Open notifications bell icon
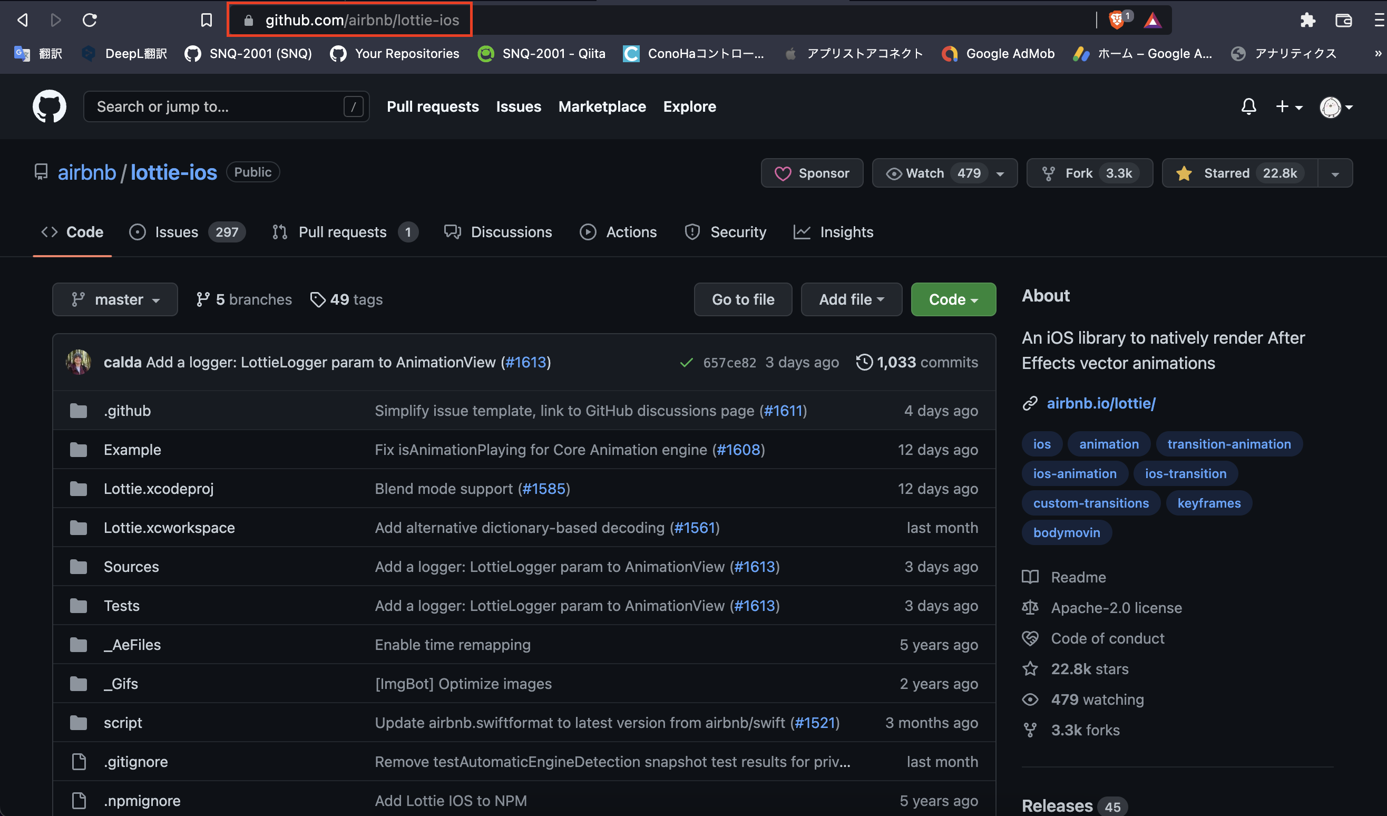This screenshot has width=1387, height=816. [1249, 106]
